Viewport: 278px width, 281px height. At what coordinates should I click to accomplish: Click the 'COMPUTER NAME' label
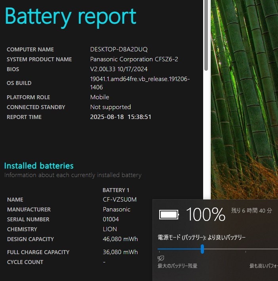[30, 49]
